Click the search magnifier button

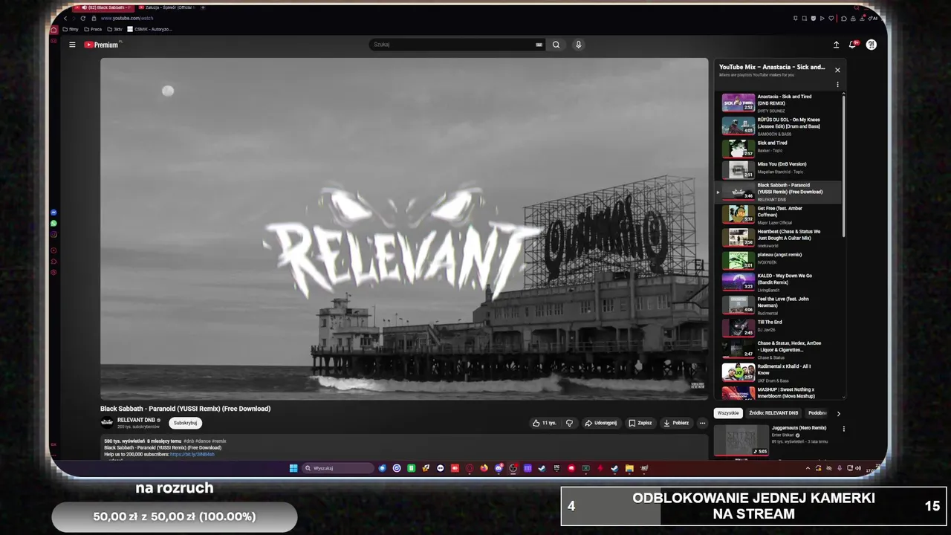tap(556, 45)
